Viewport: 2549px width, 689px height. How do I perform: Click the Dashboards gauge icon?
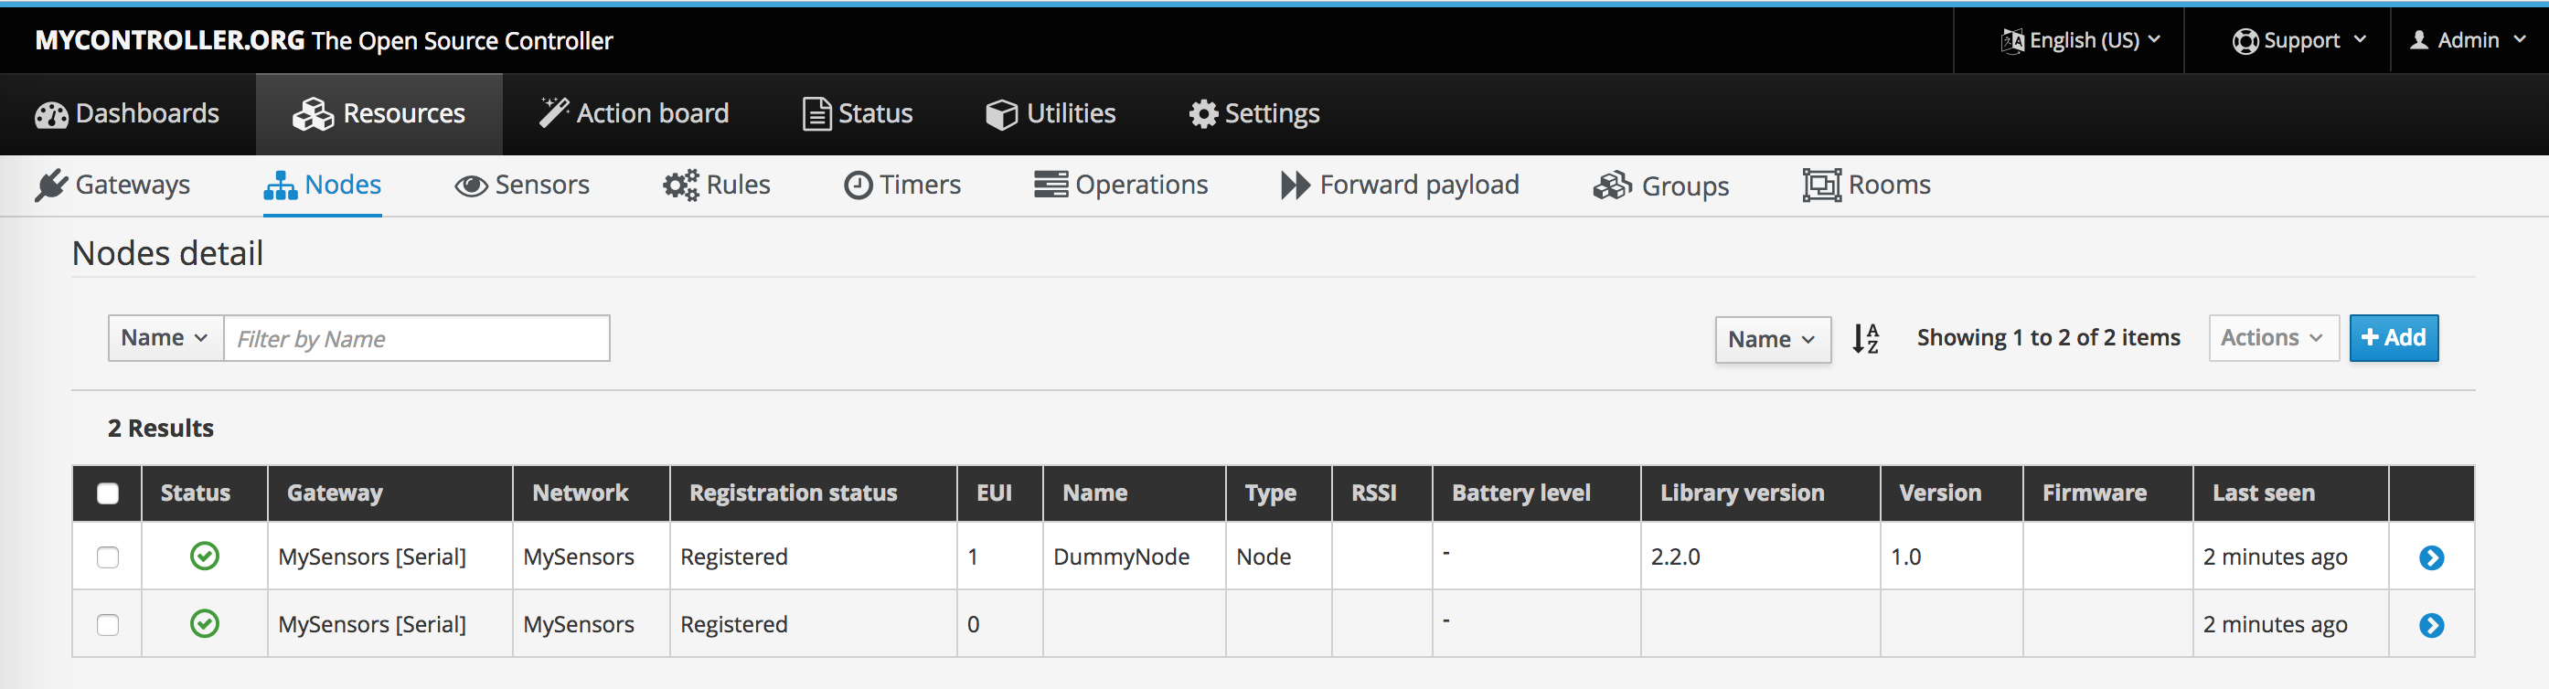(51, 116)
